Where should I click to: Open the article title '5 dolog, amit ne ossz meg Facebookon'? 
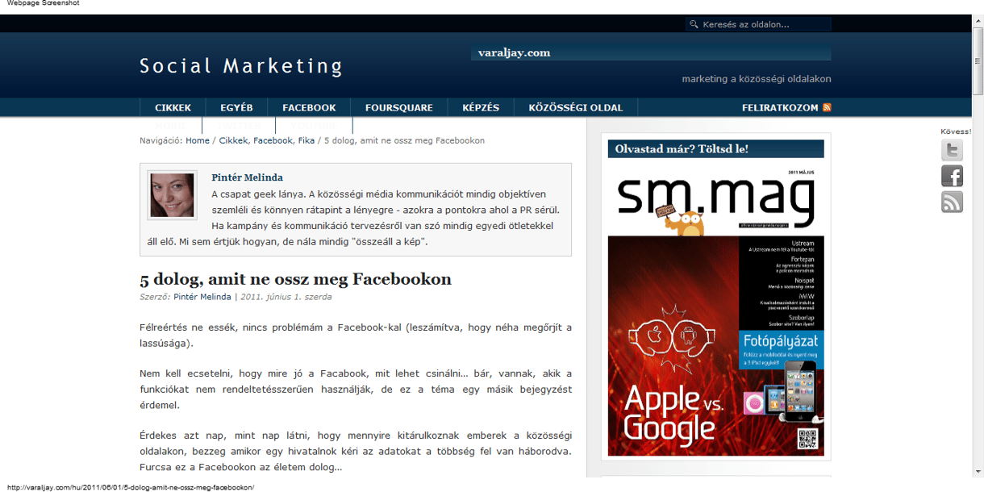295,279
